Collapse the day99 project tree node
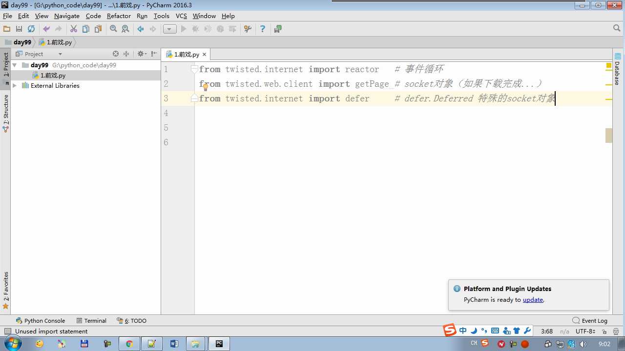Viewport: 625px width, 351px height. click(x=15, y=65)
